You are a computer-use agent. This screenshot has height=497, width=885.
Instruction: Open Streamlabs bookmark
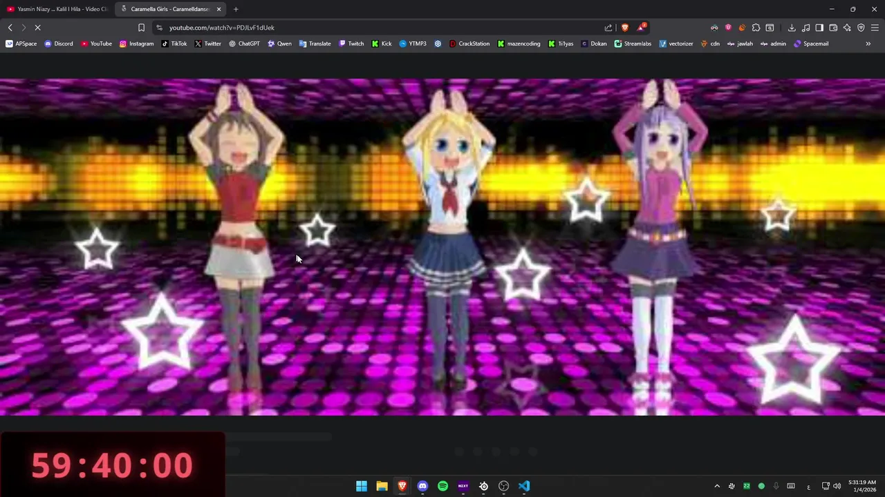(x=633, y=43)
